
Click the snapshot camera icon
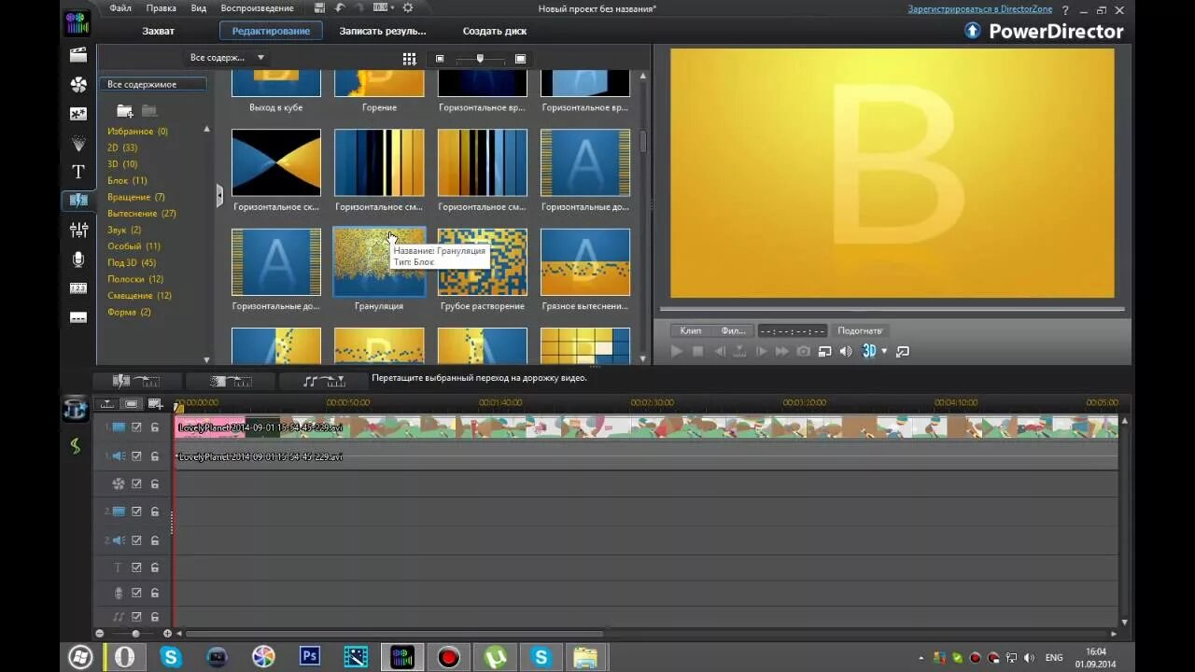click(x=803, y=351)
